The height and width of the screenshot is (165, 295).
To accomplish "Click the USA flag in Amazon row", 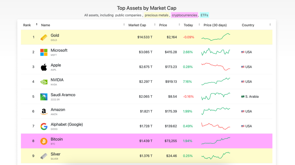I will click(x=243, y=111).
